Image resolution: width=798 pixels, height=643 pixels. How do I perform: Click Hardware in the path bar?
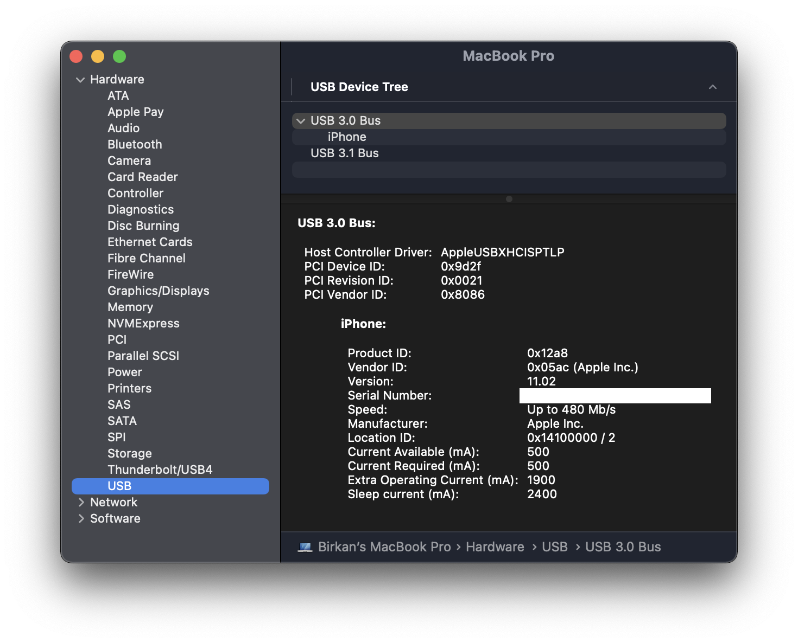click(x=495, y=547)
